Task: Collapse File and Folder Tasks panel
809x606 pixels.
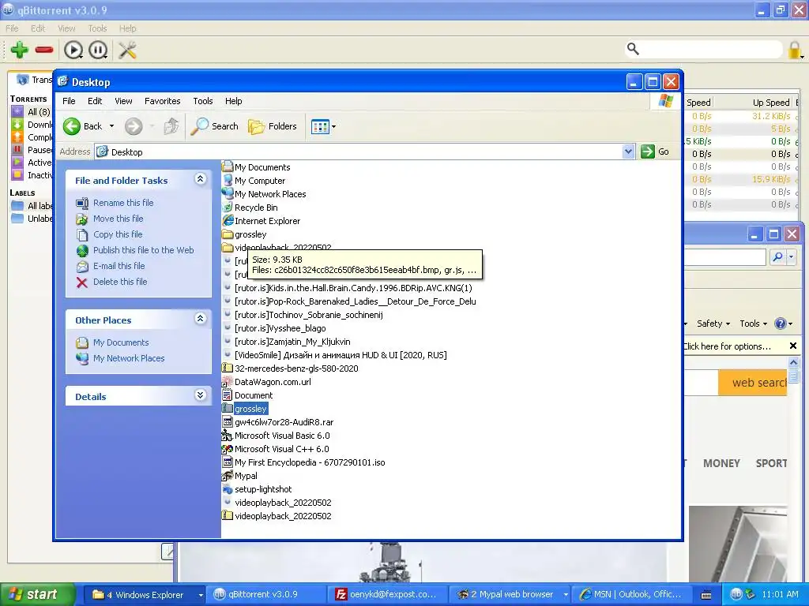Action: point(200,179)
